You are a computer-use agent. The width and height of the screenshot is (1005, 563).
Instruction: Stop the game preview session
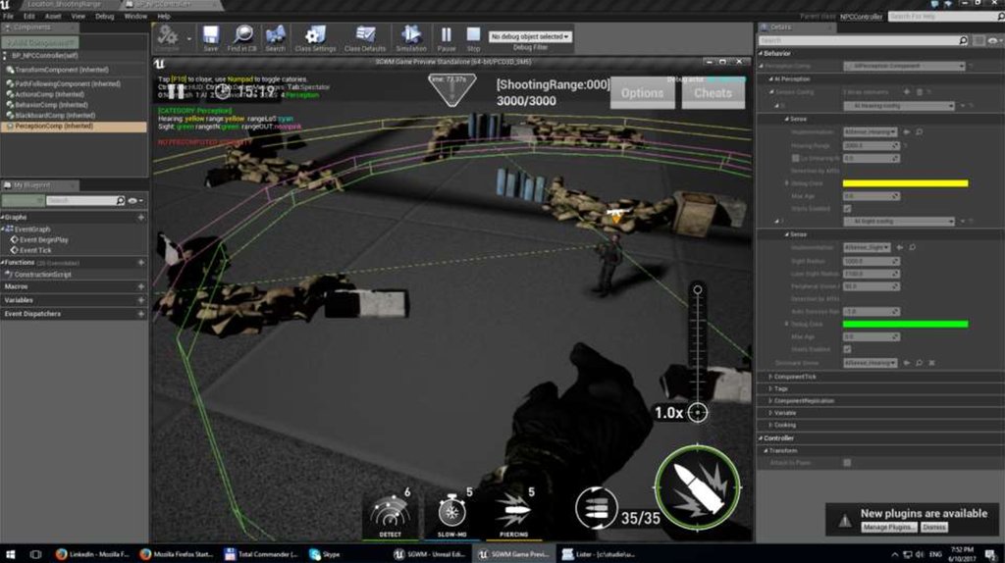[473, 39]
